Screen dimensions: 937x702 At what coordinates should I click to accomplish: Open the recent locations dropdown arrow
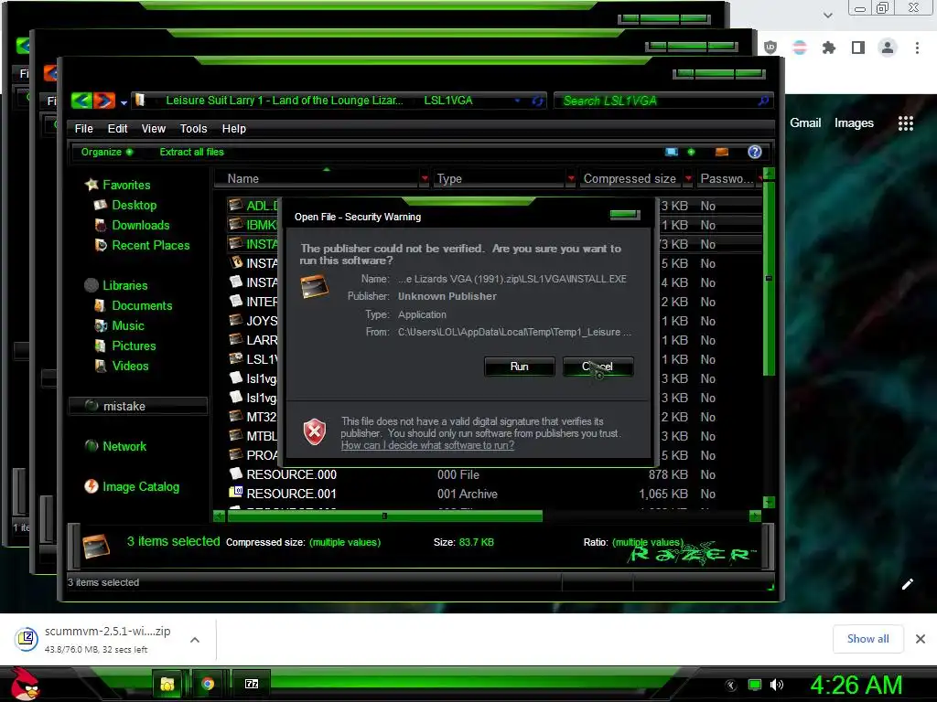click(x=124, y=102)
